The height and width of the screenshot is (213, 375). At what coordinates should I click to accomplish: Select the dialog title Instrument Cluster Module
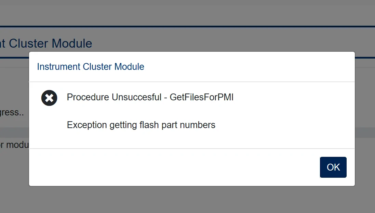click(x=91, y=67)
